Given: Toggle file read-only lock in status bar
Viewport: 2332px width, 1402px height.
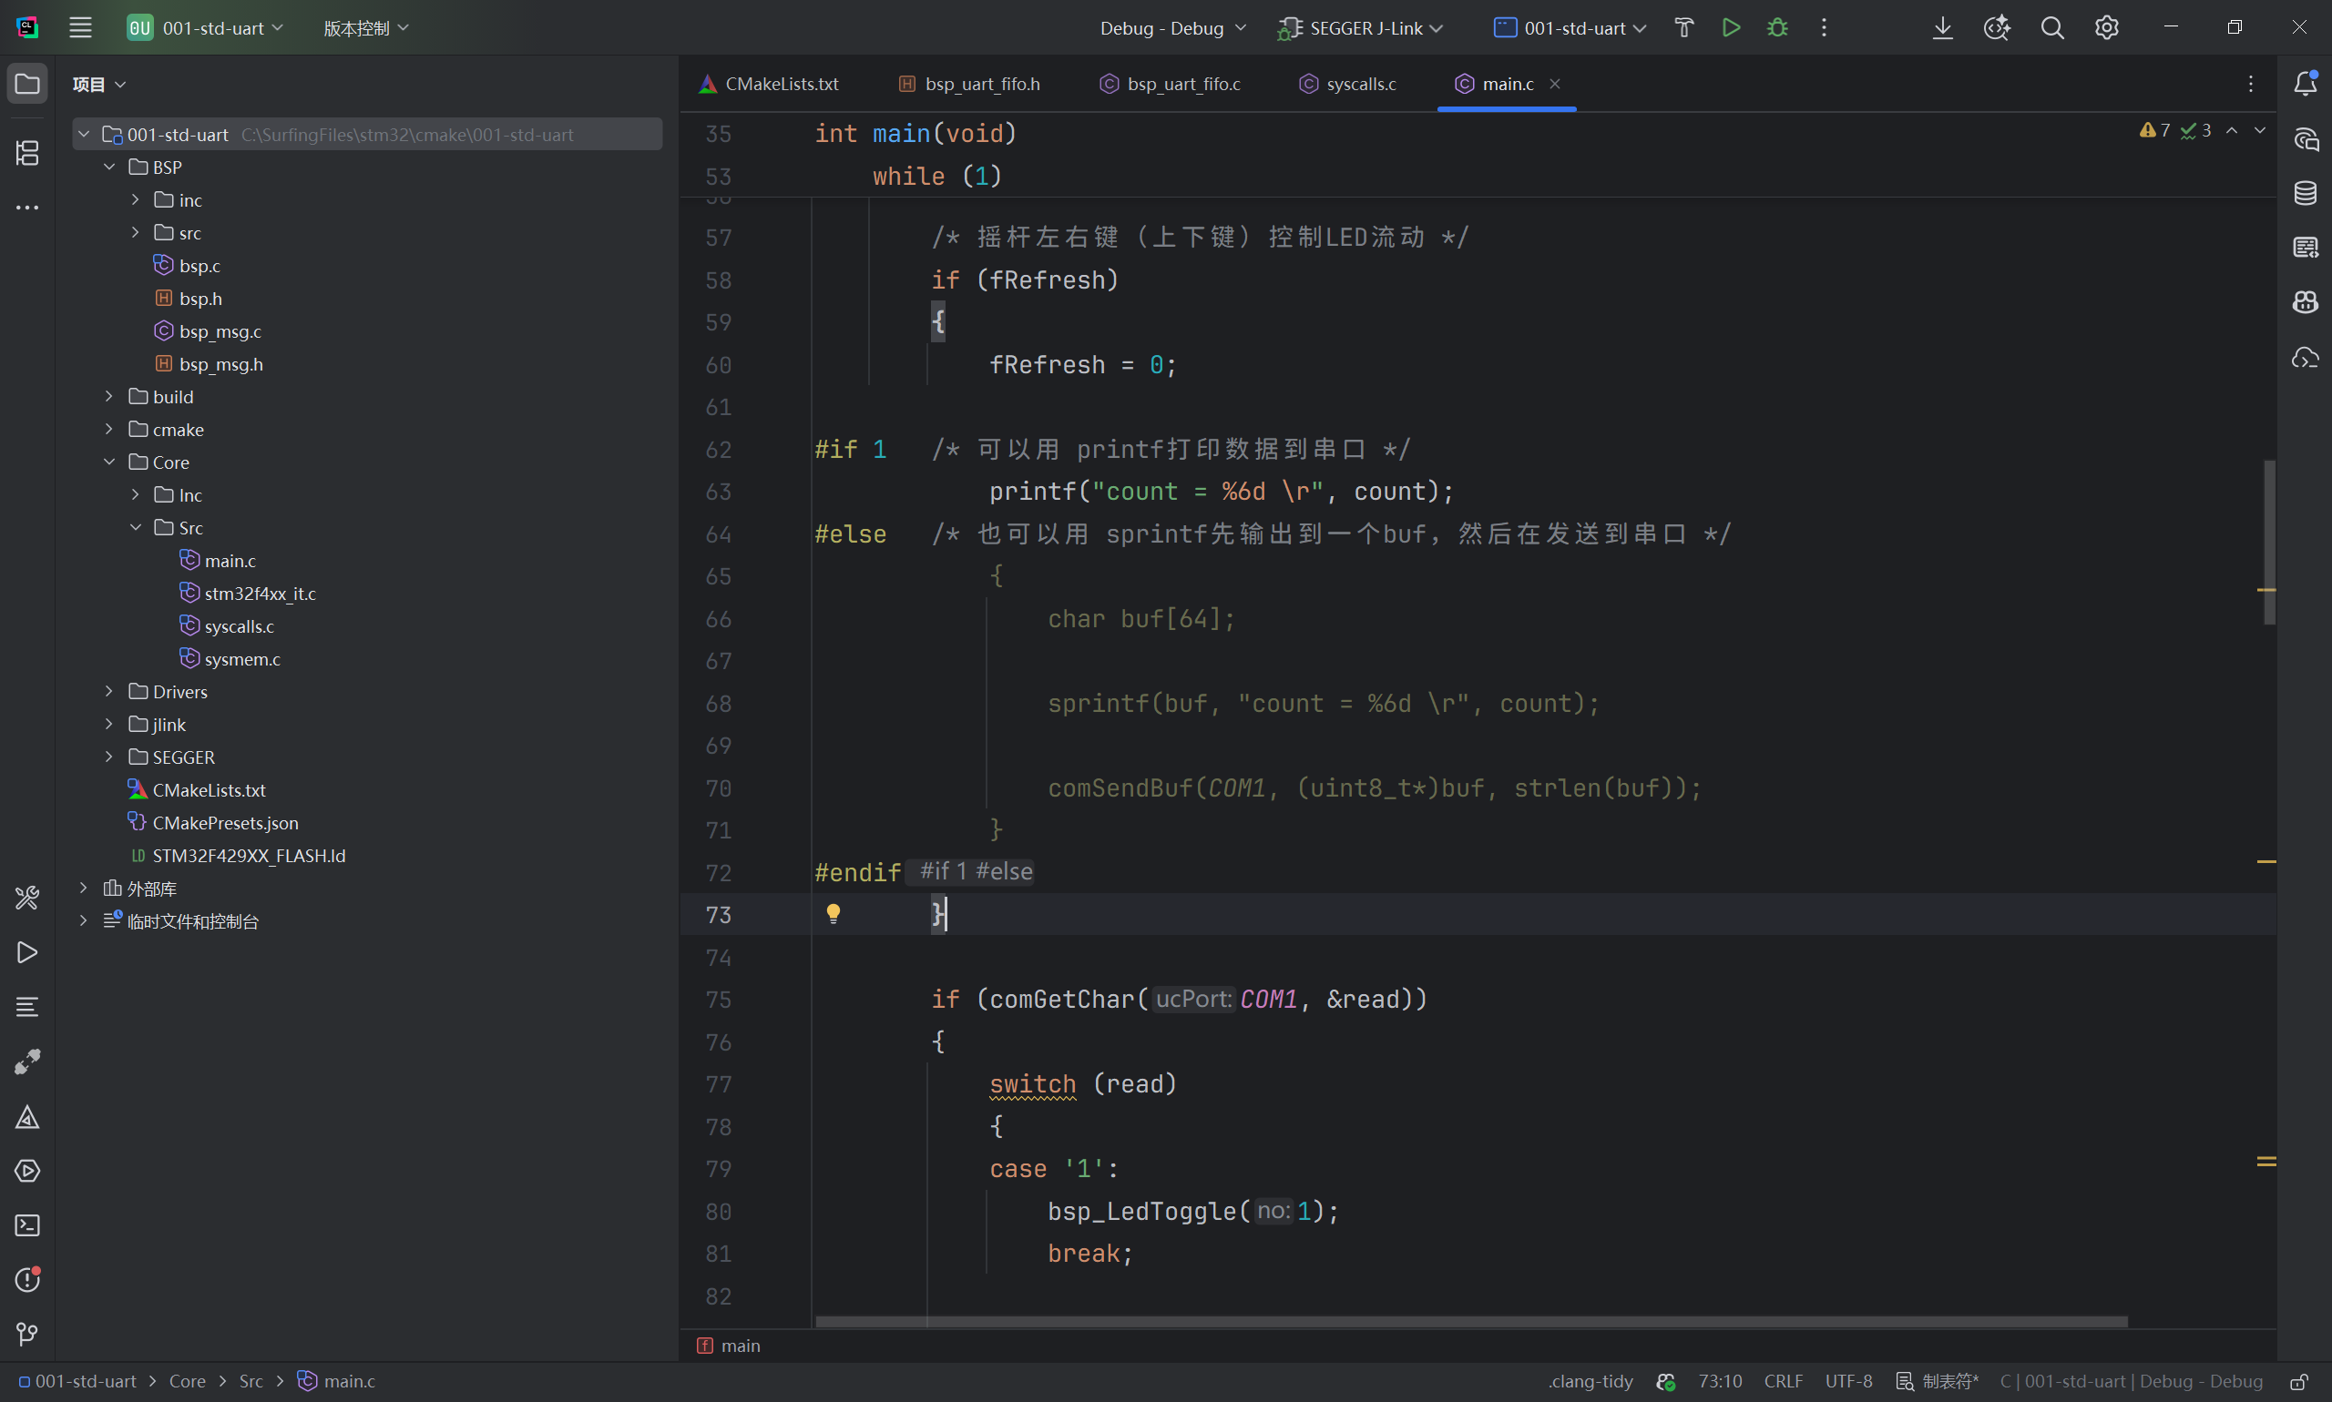Looking at the screenshot, I should 2299,1381.
